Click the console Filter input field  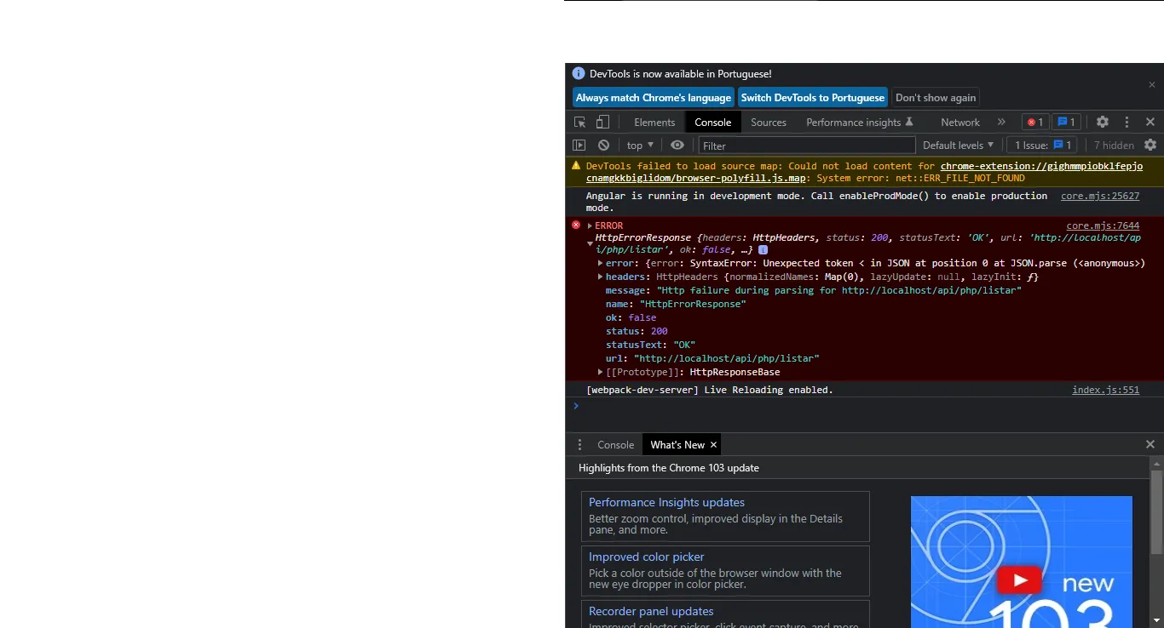[807, 146]
